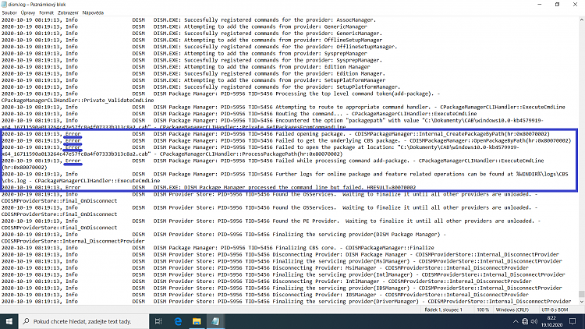
Task: Click the Windows (CRLF) status entry
Action: point(512,310)
